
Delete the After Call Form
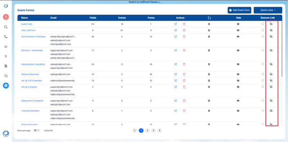pos(184,31)
